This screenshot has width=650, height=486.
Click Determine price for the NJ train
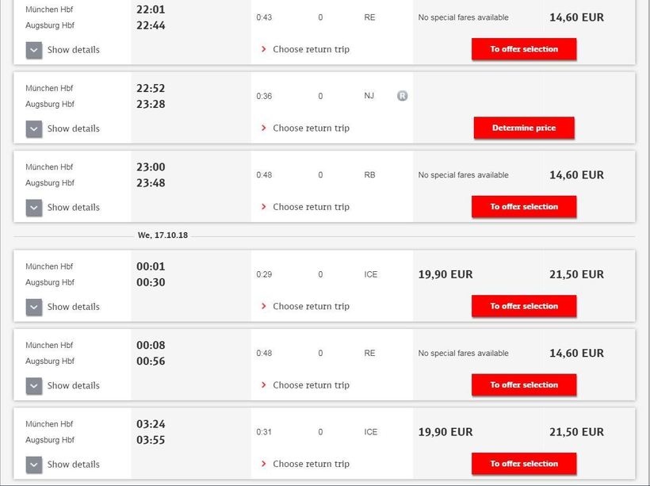524,128
